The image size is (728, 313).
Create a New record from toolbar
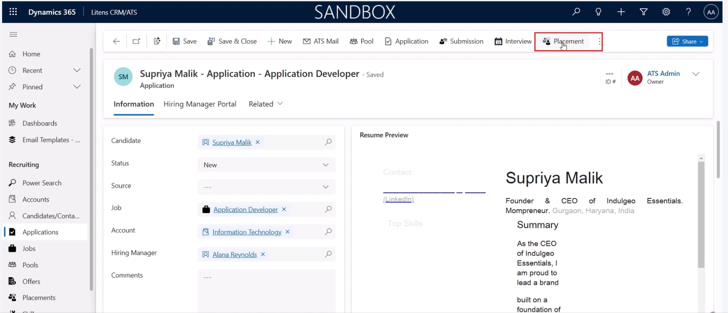280,42
